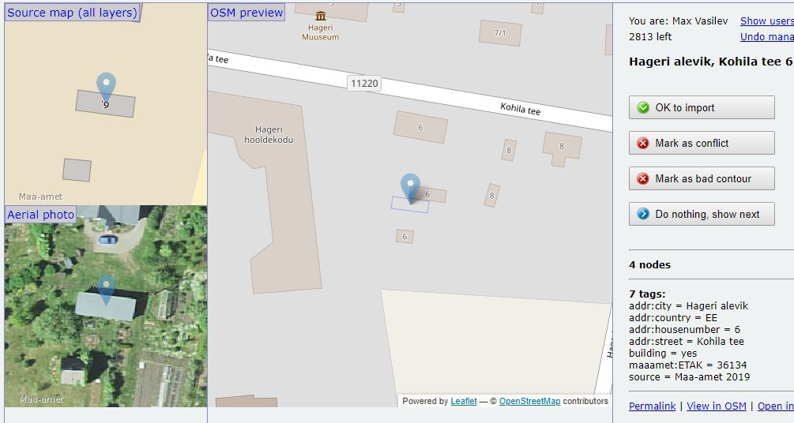Screen dimensions: 794x423
Task: Open the Show users link
Action: [766, 21]
